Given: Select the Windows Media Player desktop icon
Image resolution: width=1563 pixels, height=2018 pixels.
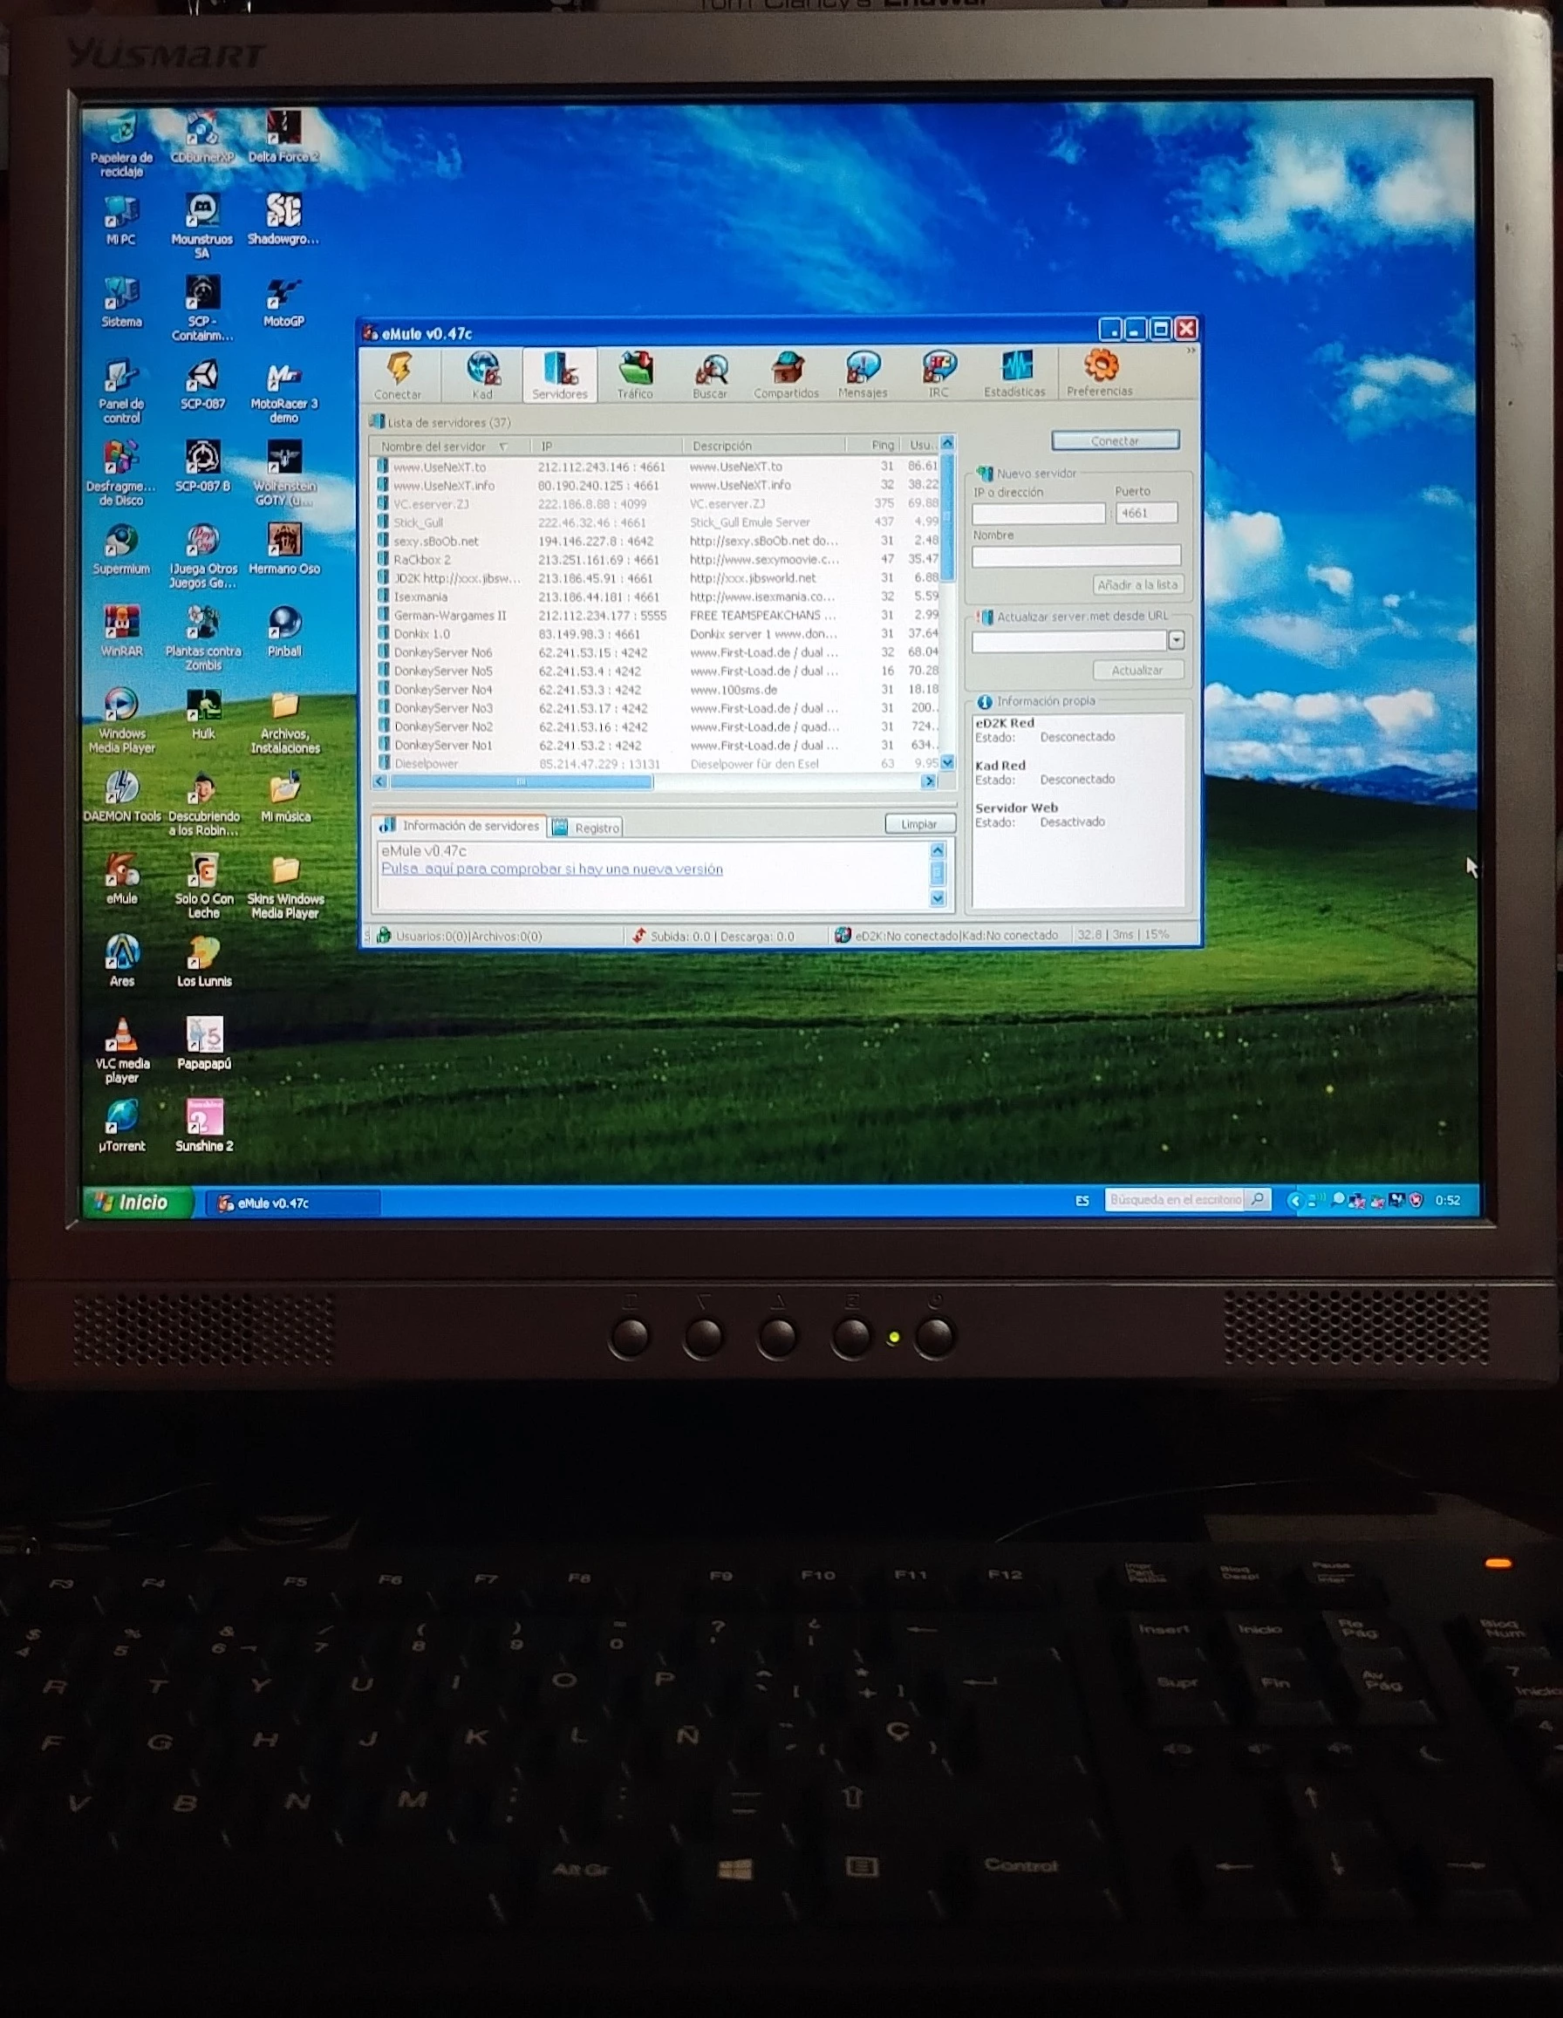Looking at the screenshot, I should click(122, 720).
